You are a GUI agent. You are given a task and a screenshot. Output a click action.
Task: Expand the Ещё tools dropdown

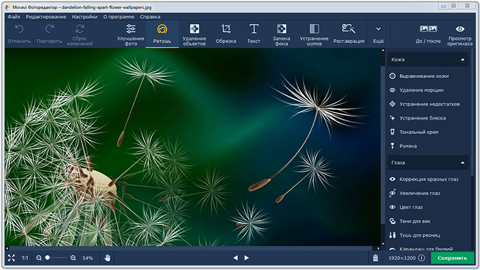[x=378, y=34]
